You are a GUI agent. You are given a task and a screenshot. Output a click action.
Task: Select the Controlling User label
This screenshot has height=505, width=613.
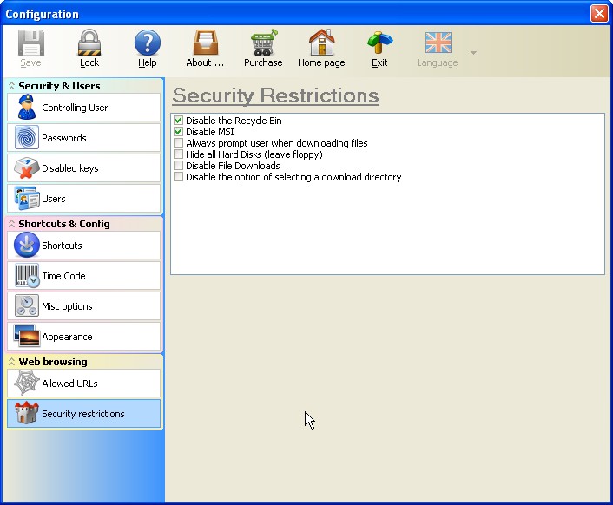pyautogui.click(x=75, y=108)
